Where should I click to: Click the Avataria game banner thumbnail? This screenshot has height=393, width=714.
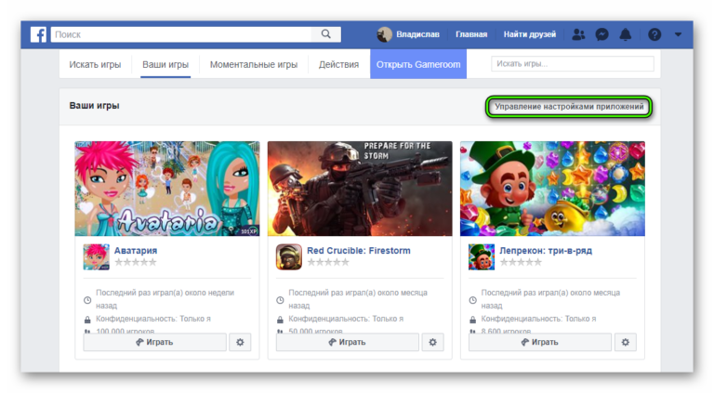[x=167, y=189]
